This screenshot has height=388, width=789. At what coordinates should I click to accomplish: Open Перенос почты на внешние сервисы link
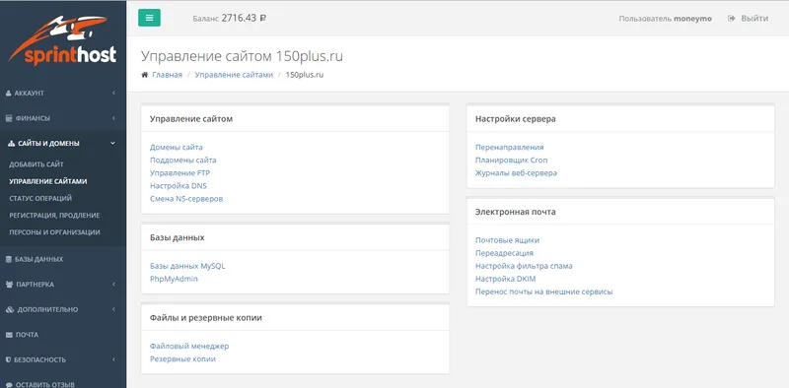point(544,291)
